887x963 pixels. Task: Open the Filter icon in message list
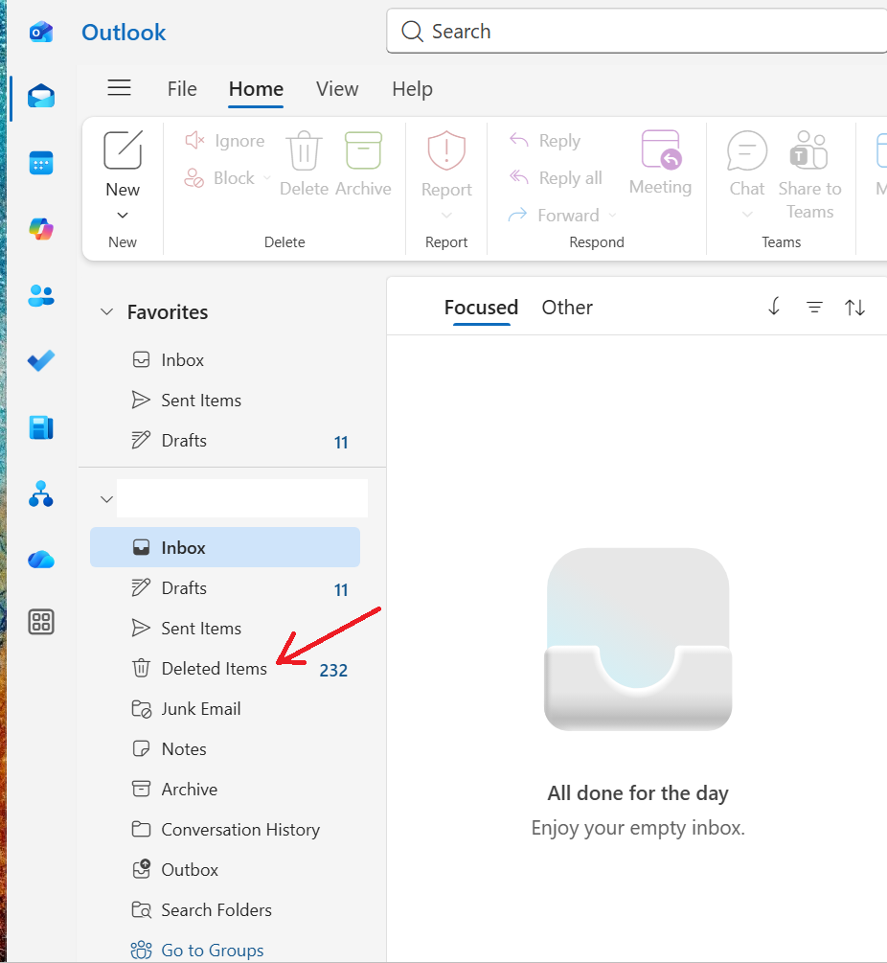pyautogui.click(x=814, y=307)
